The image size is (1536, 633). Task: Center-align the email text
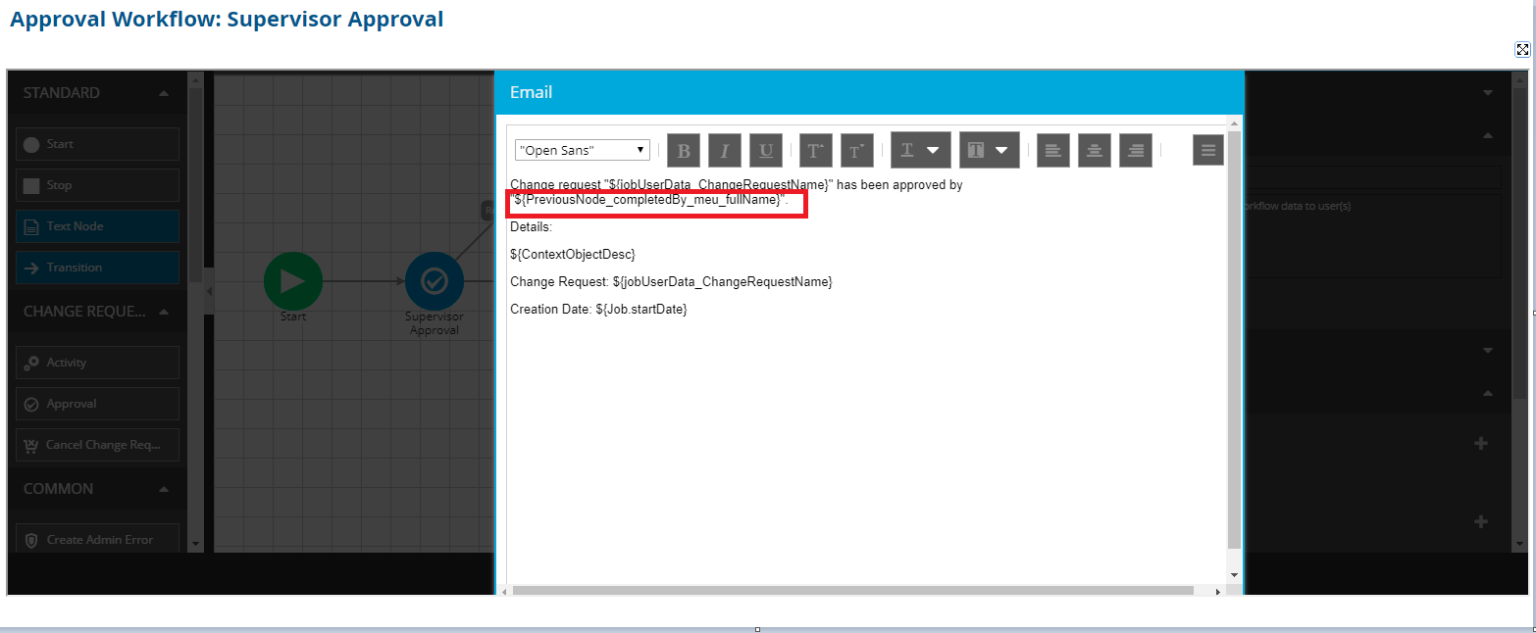(1094, 150)
